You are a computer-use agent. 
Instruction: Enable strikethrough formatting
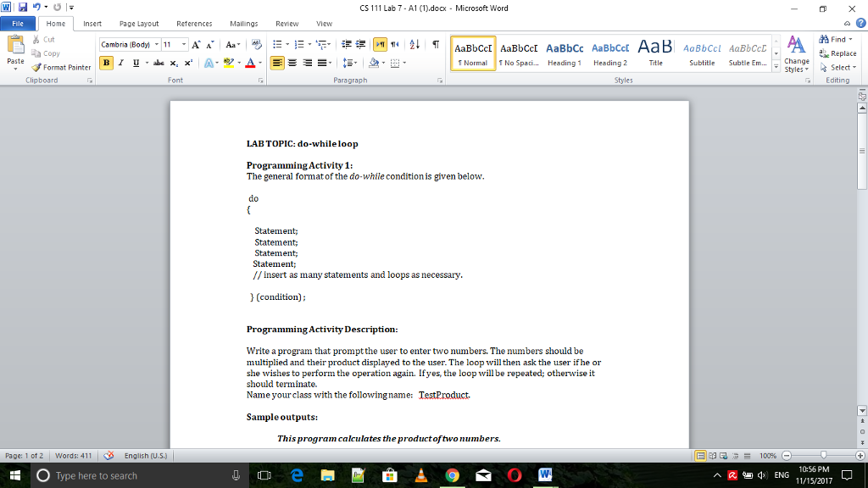[x=158, y=63]
